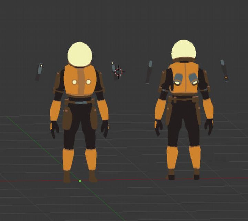248x221 pixels.
Task: Click the 3D cursor crosshair
Action: tap(118, 72)
